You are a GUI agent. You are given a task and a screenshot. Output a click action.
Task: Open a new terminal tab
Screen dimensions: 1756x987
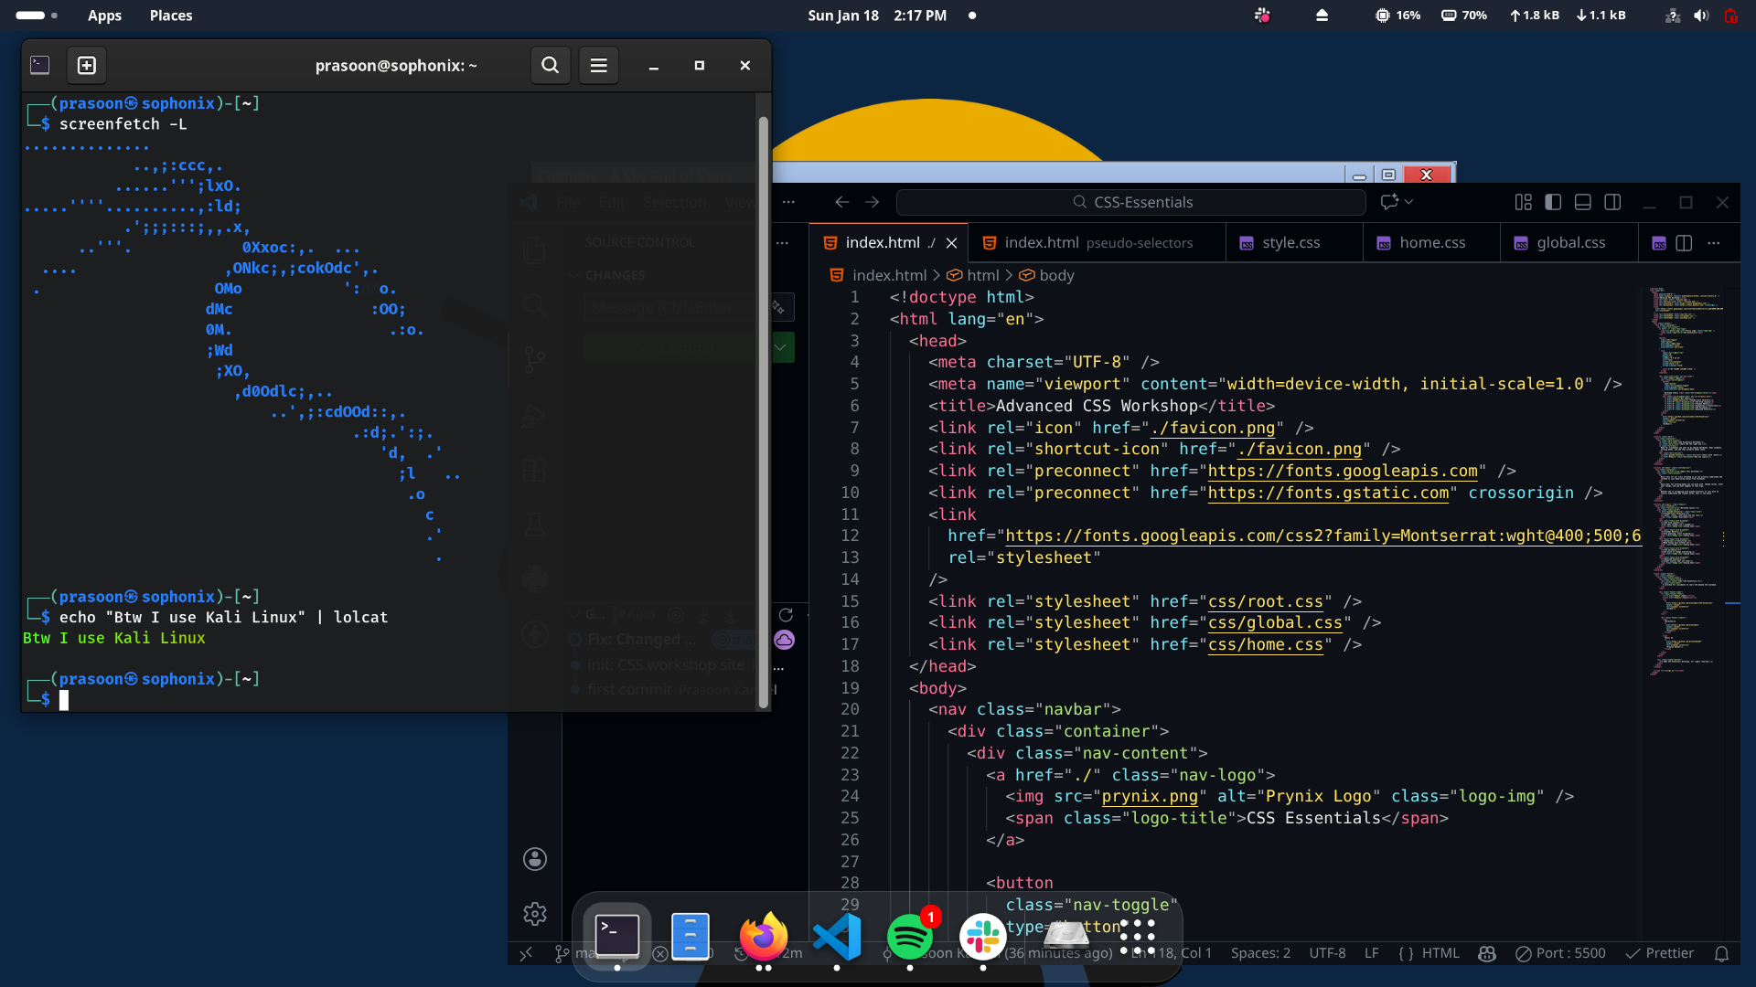[87, 65]
